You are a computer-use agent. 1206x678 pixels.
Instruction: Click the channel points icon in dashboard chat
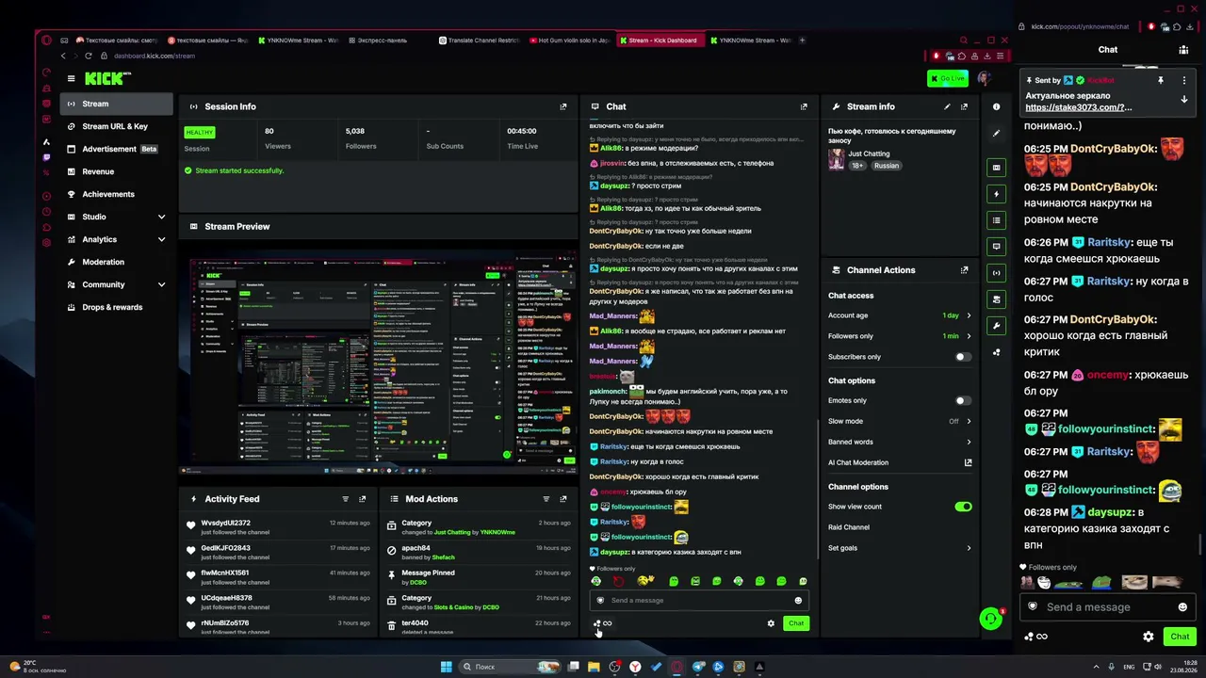(x=601, y=623)
